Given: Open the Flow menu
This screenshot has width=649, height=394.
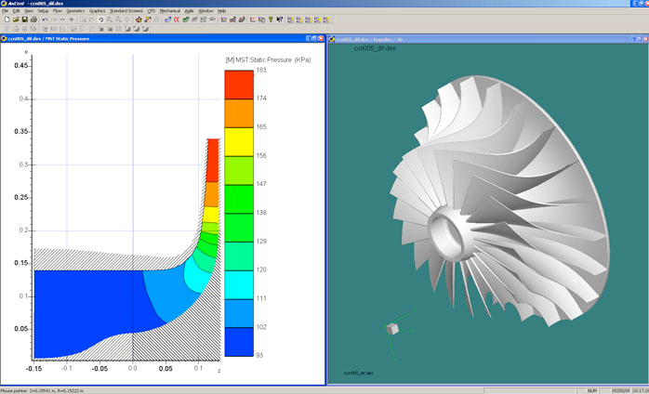Looking at the screenshot, I should click(57, 11).
